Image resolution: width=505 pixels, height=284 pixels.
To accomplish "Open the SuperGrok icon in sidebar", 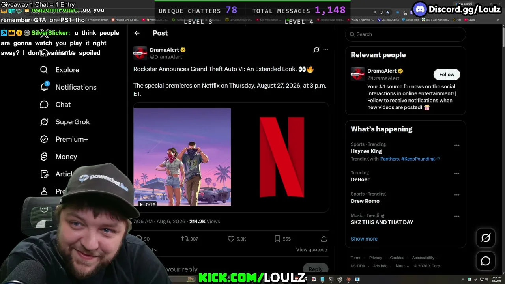I will click(44, 122).
